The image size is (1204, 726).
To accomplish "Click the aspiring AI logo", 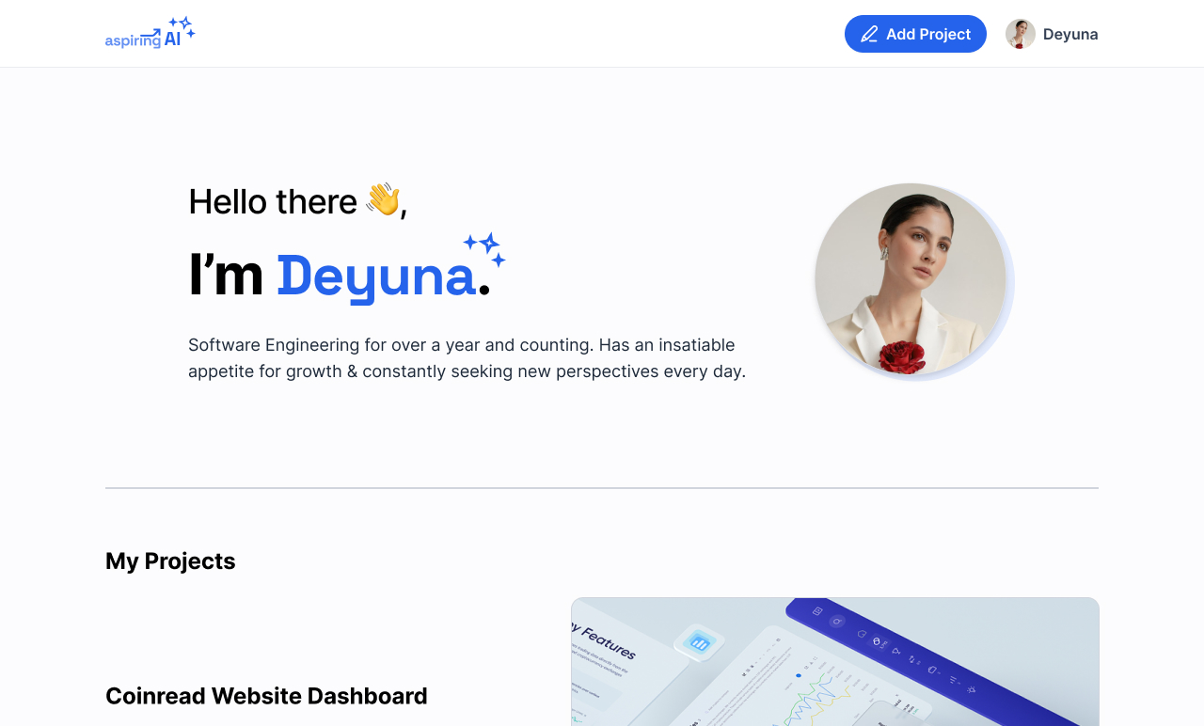I will point(150,33).
